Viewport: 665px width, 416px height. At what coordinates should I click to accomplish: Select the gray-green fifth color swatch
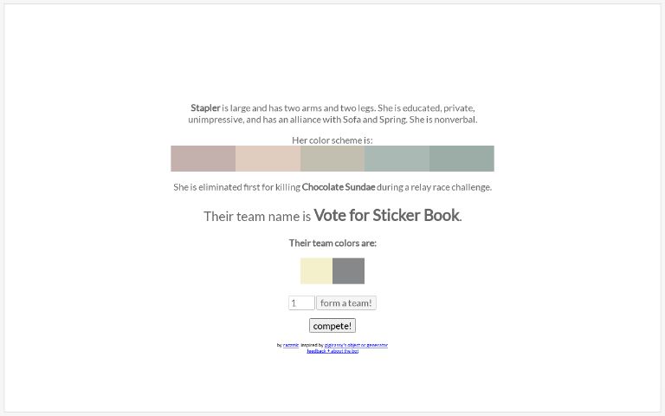pos(462,159)
